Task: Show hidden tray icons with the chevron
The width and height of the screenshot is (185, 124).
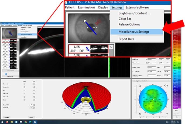Action: tap(165, 122)
